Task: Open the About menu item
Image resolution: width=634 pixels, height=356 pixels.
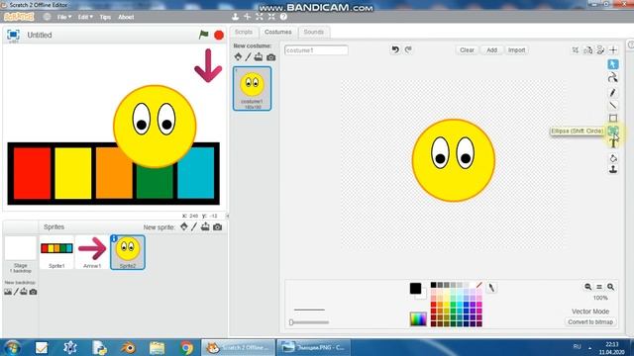Action: click(x=126, y=17)
